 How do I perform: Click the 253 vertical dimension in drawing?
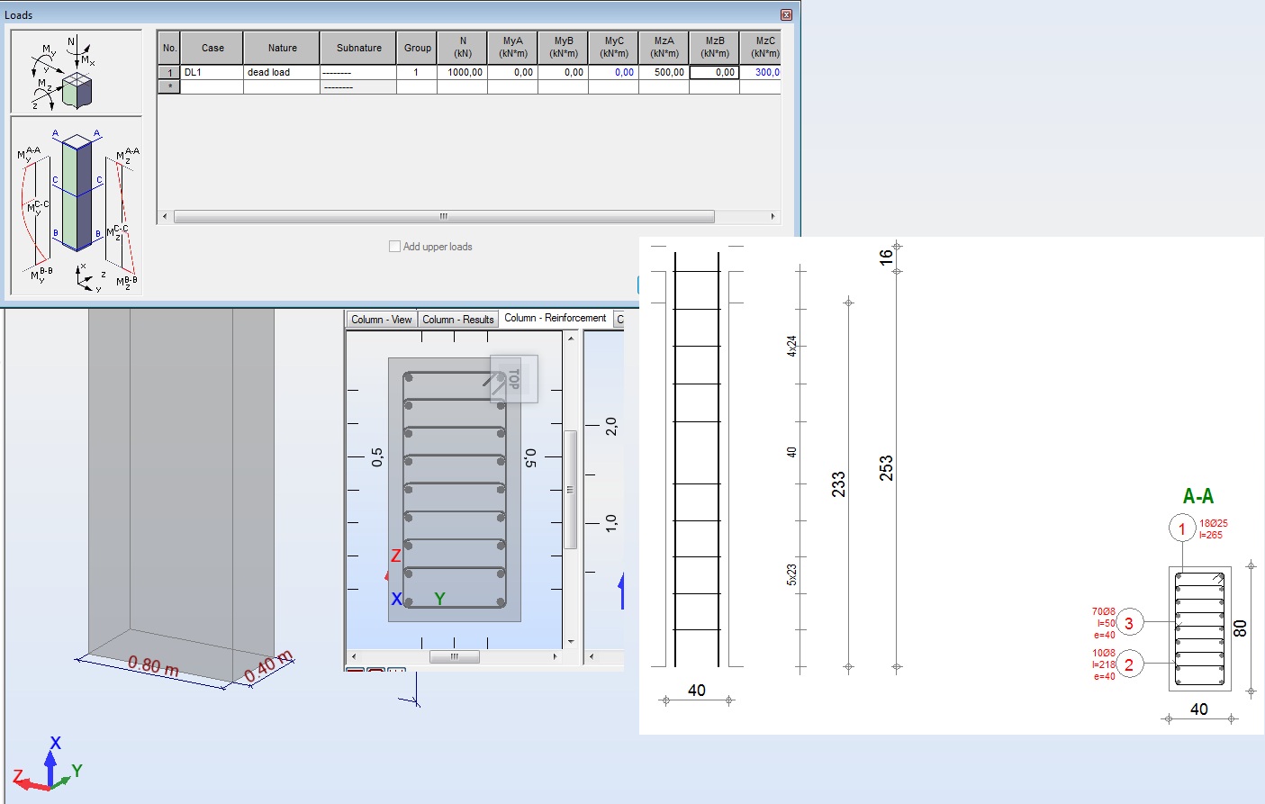coord(886,467)
